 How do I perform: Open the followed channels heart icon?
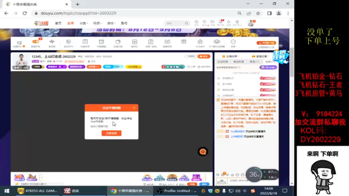click(x=204, y=23)
